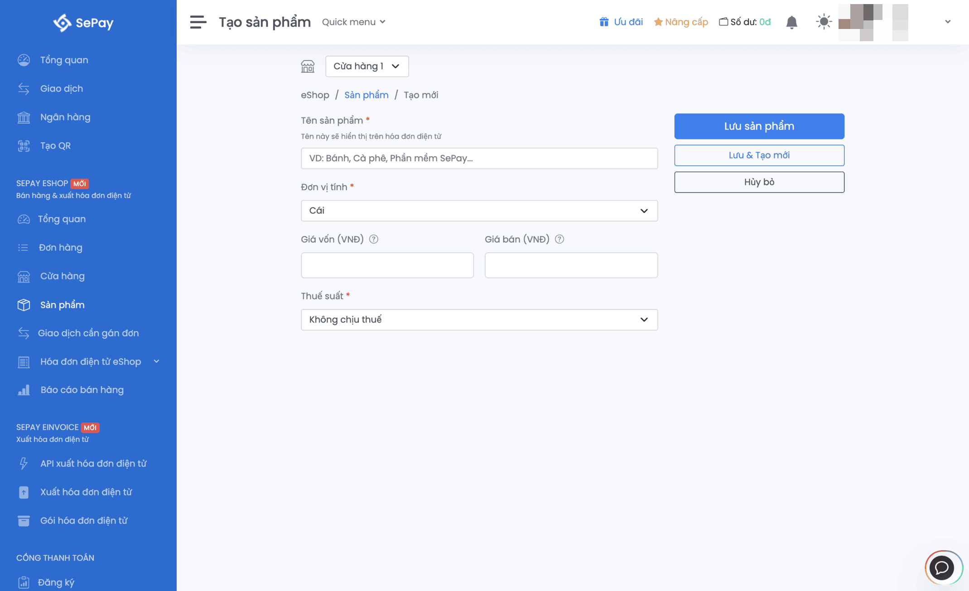
Task: Click the Tên sản phẩm input field
Action: point(479,158)
